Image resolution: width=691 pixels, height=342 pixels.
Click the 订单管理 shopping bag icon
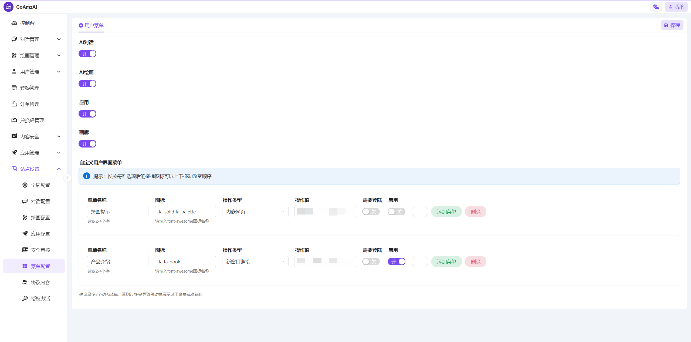[14, 104]
